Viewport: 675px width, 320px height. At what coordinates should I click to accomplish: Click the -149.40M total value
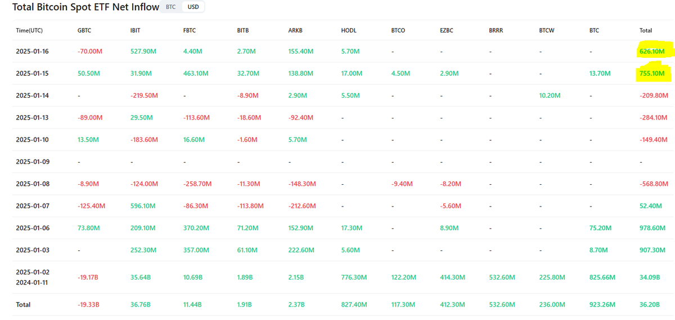(x=654, y=140)
